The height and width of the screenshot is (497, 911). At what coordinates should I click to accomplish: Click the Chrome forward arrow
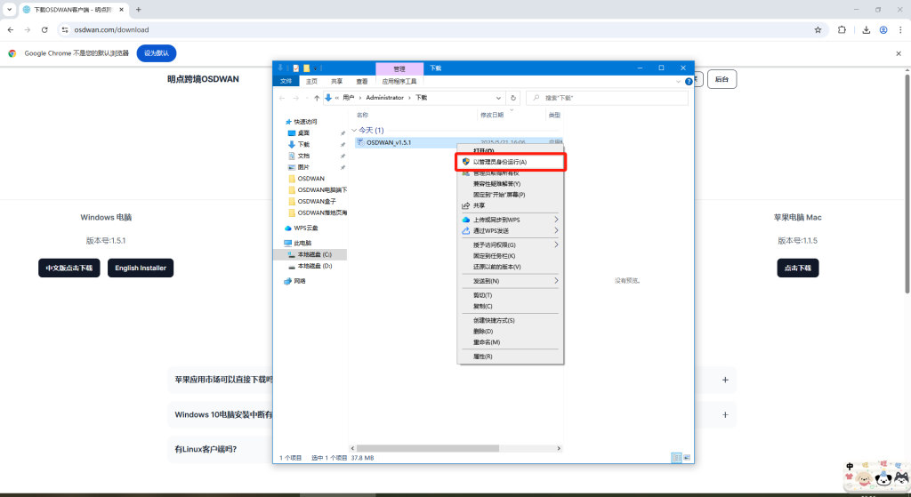tap(28, 29)
